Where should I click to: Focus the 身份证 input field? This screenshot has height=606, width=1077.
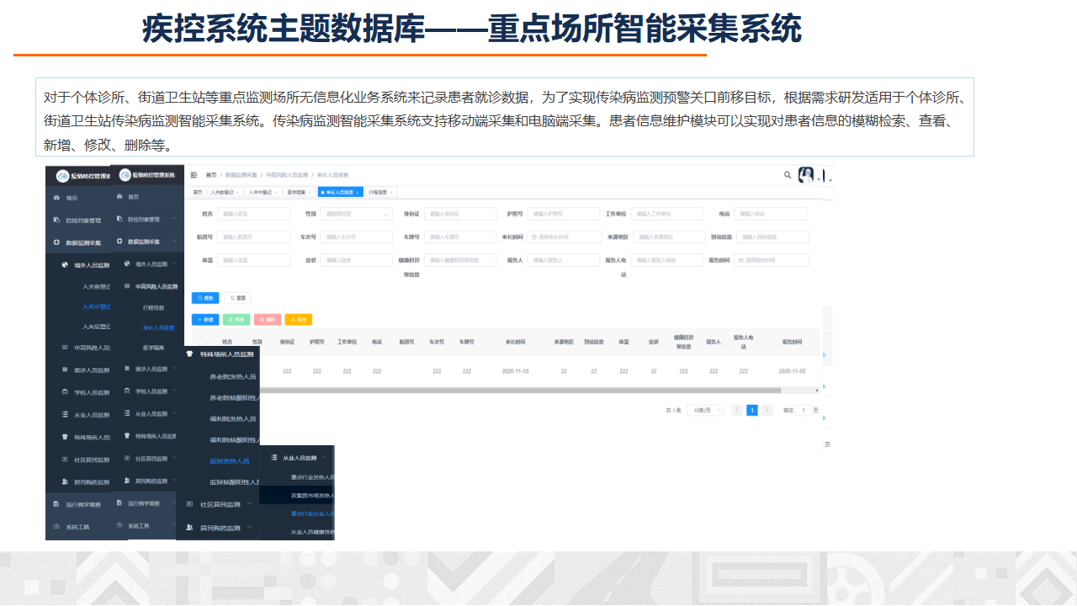(x=459, y=214)
